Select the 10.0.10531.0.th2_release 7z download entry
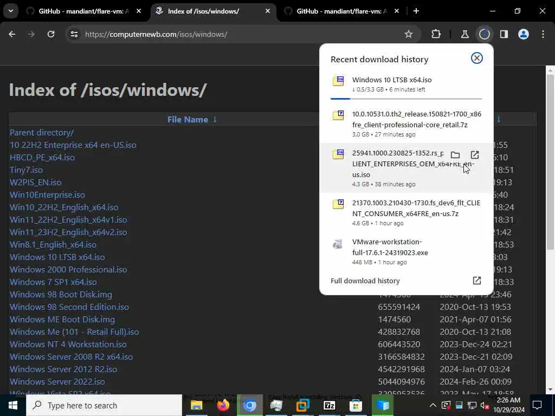Image resolution: width=555 pixels, height=416 pixels. point(406,124)
